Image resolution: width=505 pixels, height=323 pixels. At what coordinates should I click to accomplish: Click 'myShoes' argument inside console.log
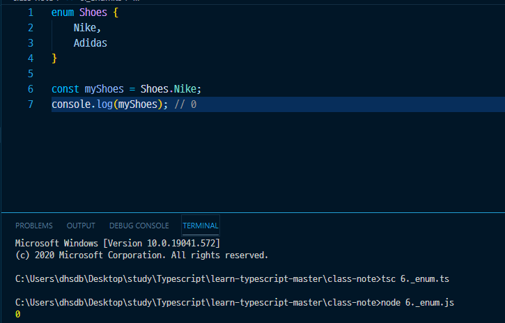pos(137,104)
